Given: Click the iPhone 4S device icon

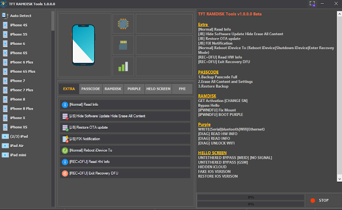Looking at the screenshot, I should coord(5,25).
